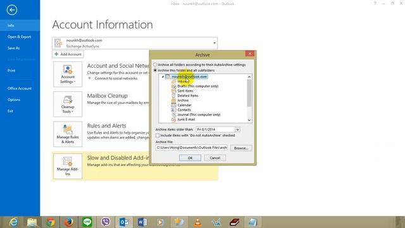The width and height of the screenshot is (405, 228).
Task: Click the Account Settings icon button
Action: (x=68, y=74)
